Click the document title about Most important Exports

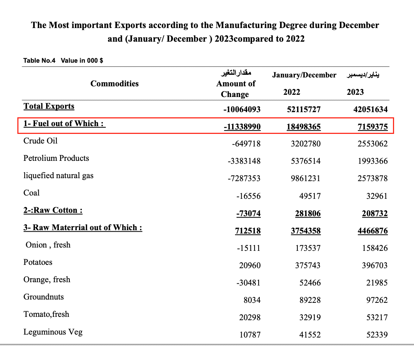[205, 32]
